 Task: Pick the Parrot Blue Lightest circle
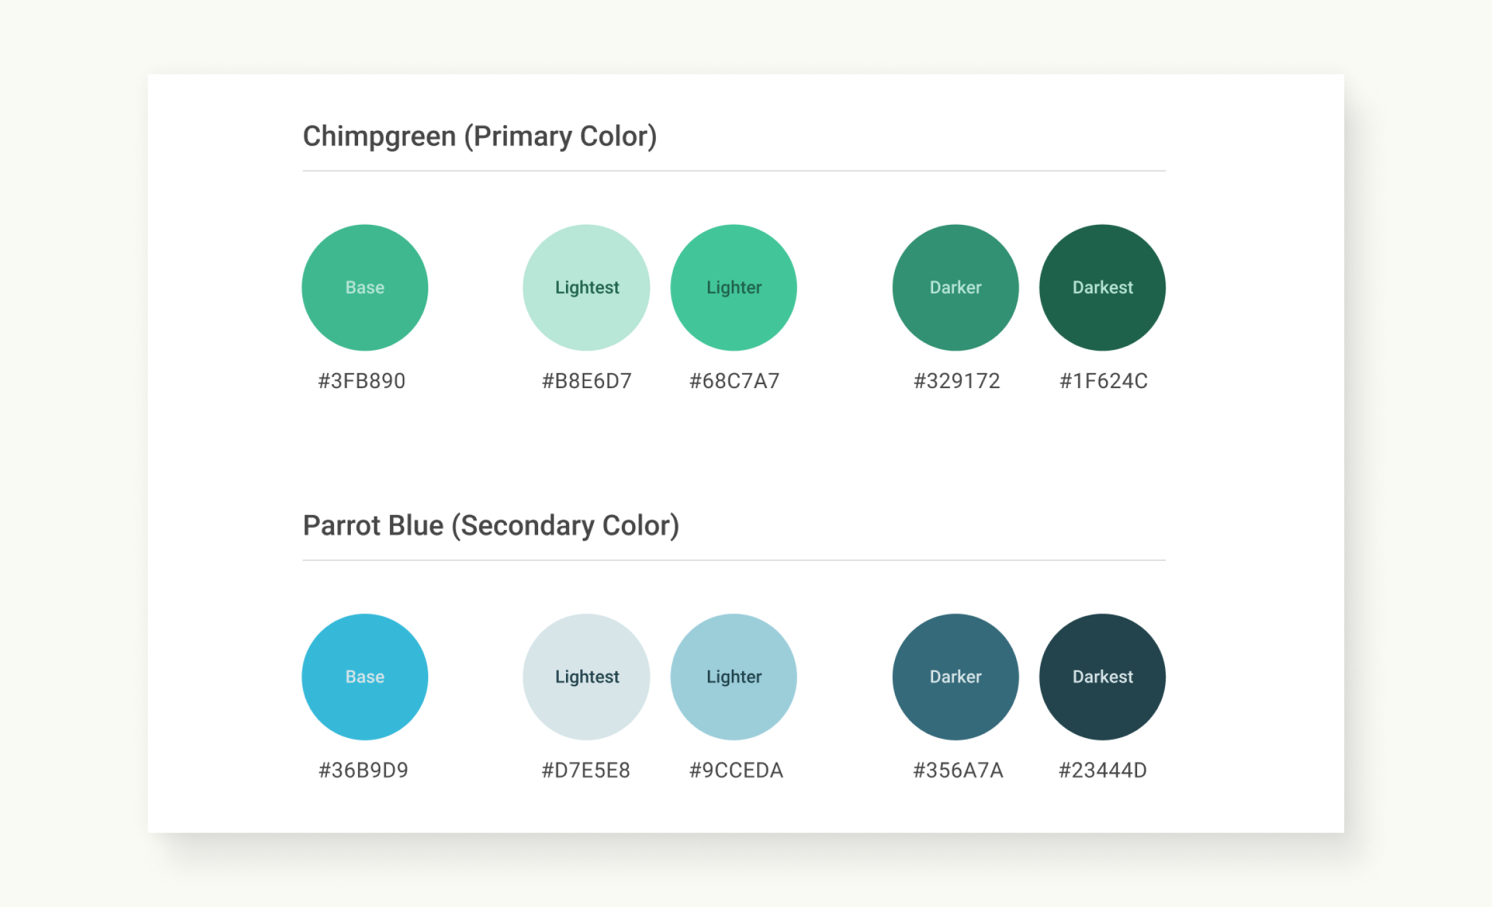587,677
